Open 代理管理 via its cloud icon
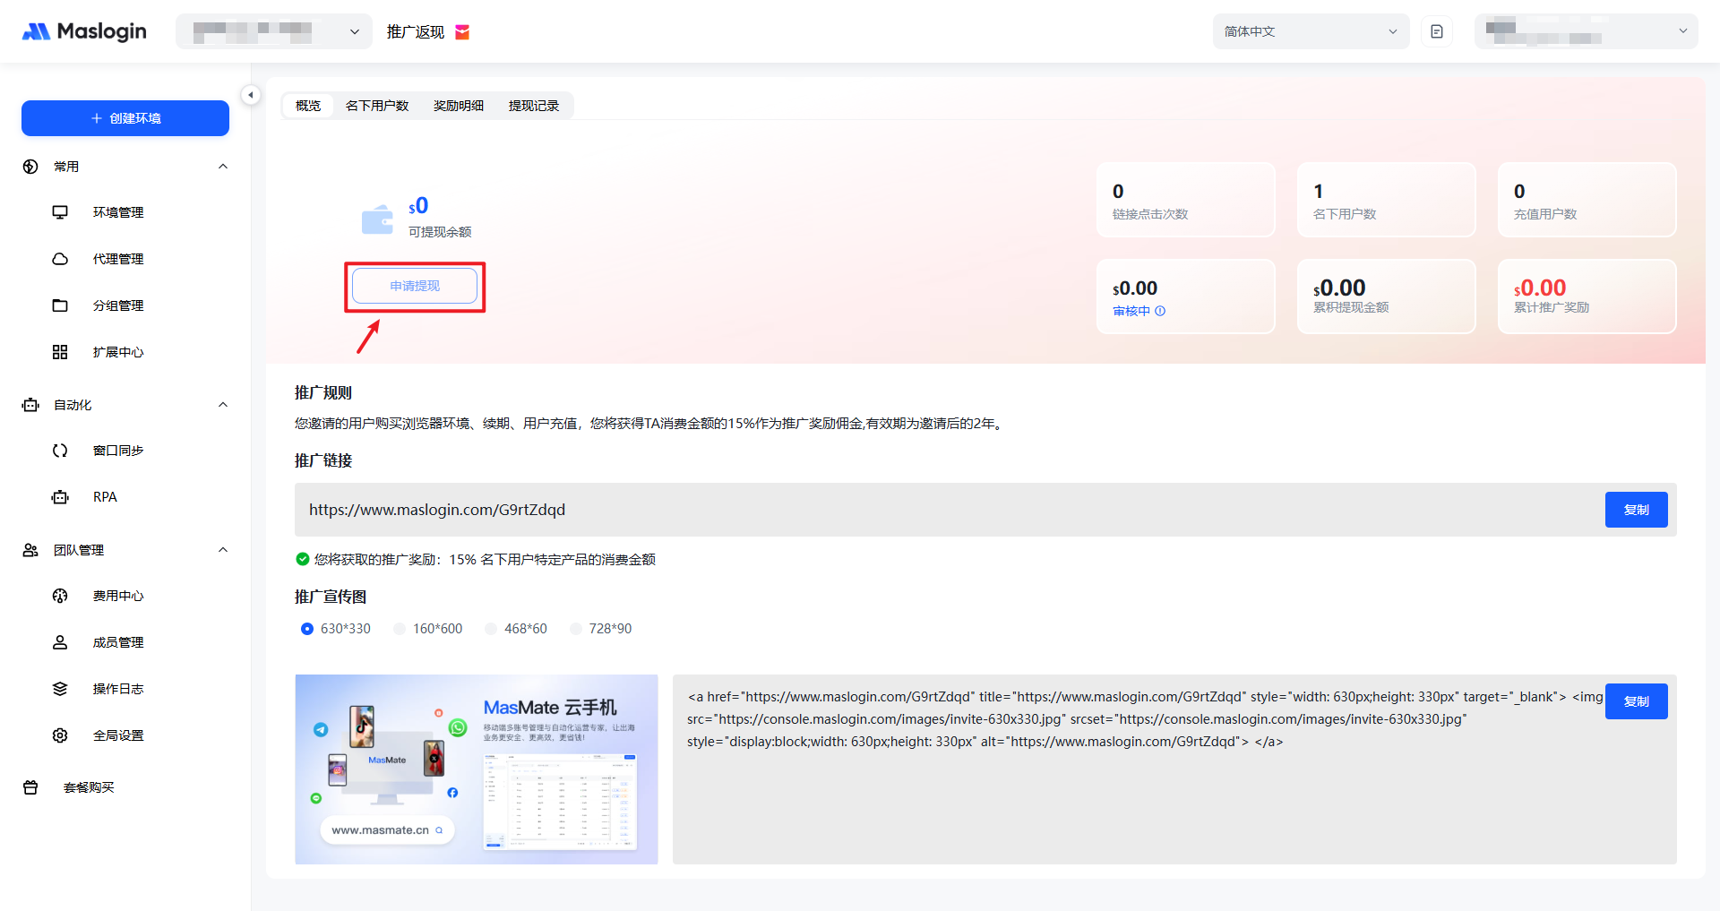 (x=60, y=259)
